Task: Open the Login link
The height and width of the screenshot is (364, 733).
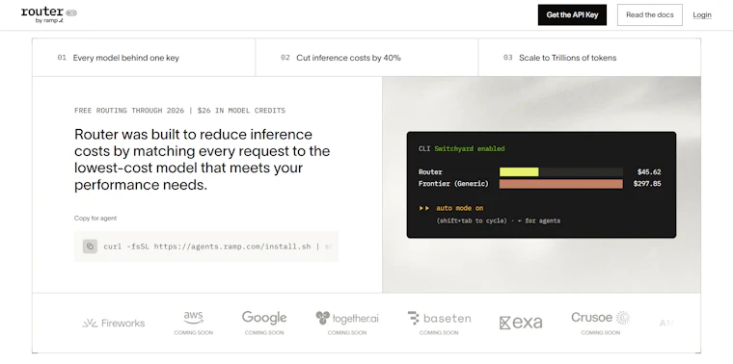Action: (702, 15)
